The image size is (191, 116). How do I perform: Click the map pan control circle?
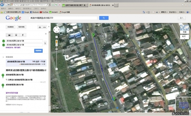[x=56, y=30]
